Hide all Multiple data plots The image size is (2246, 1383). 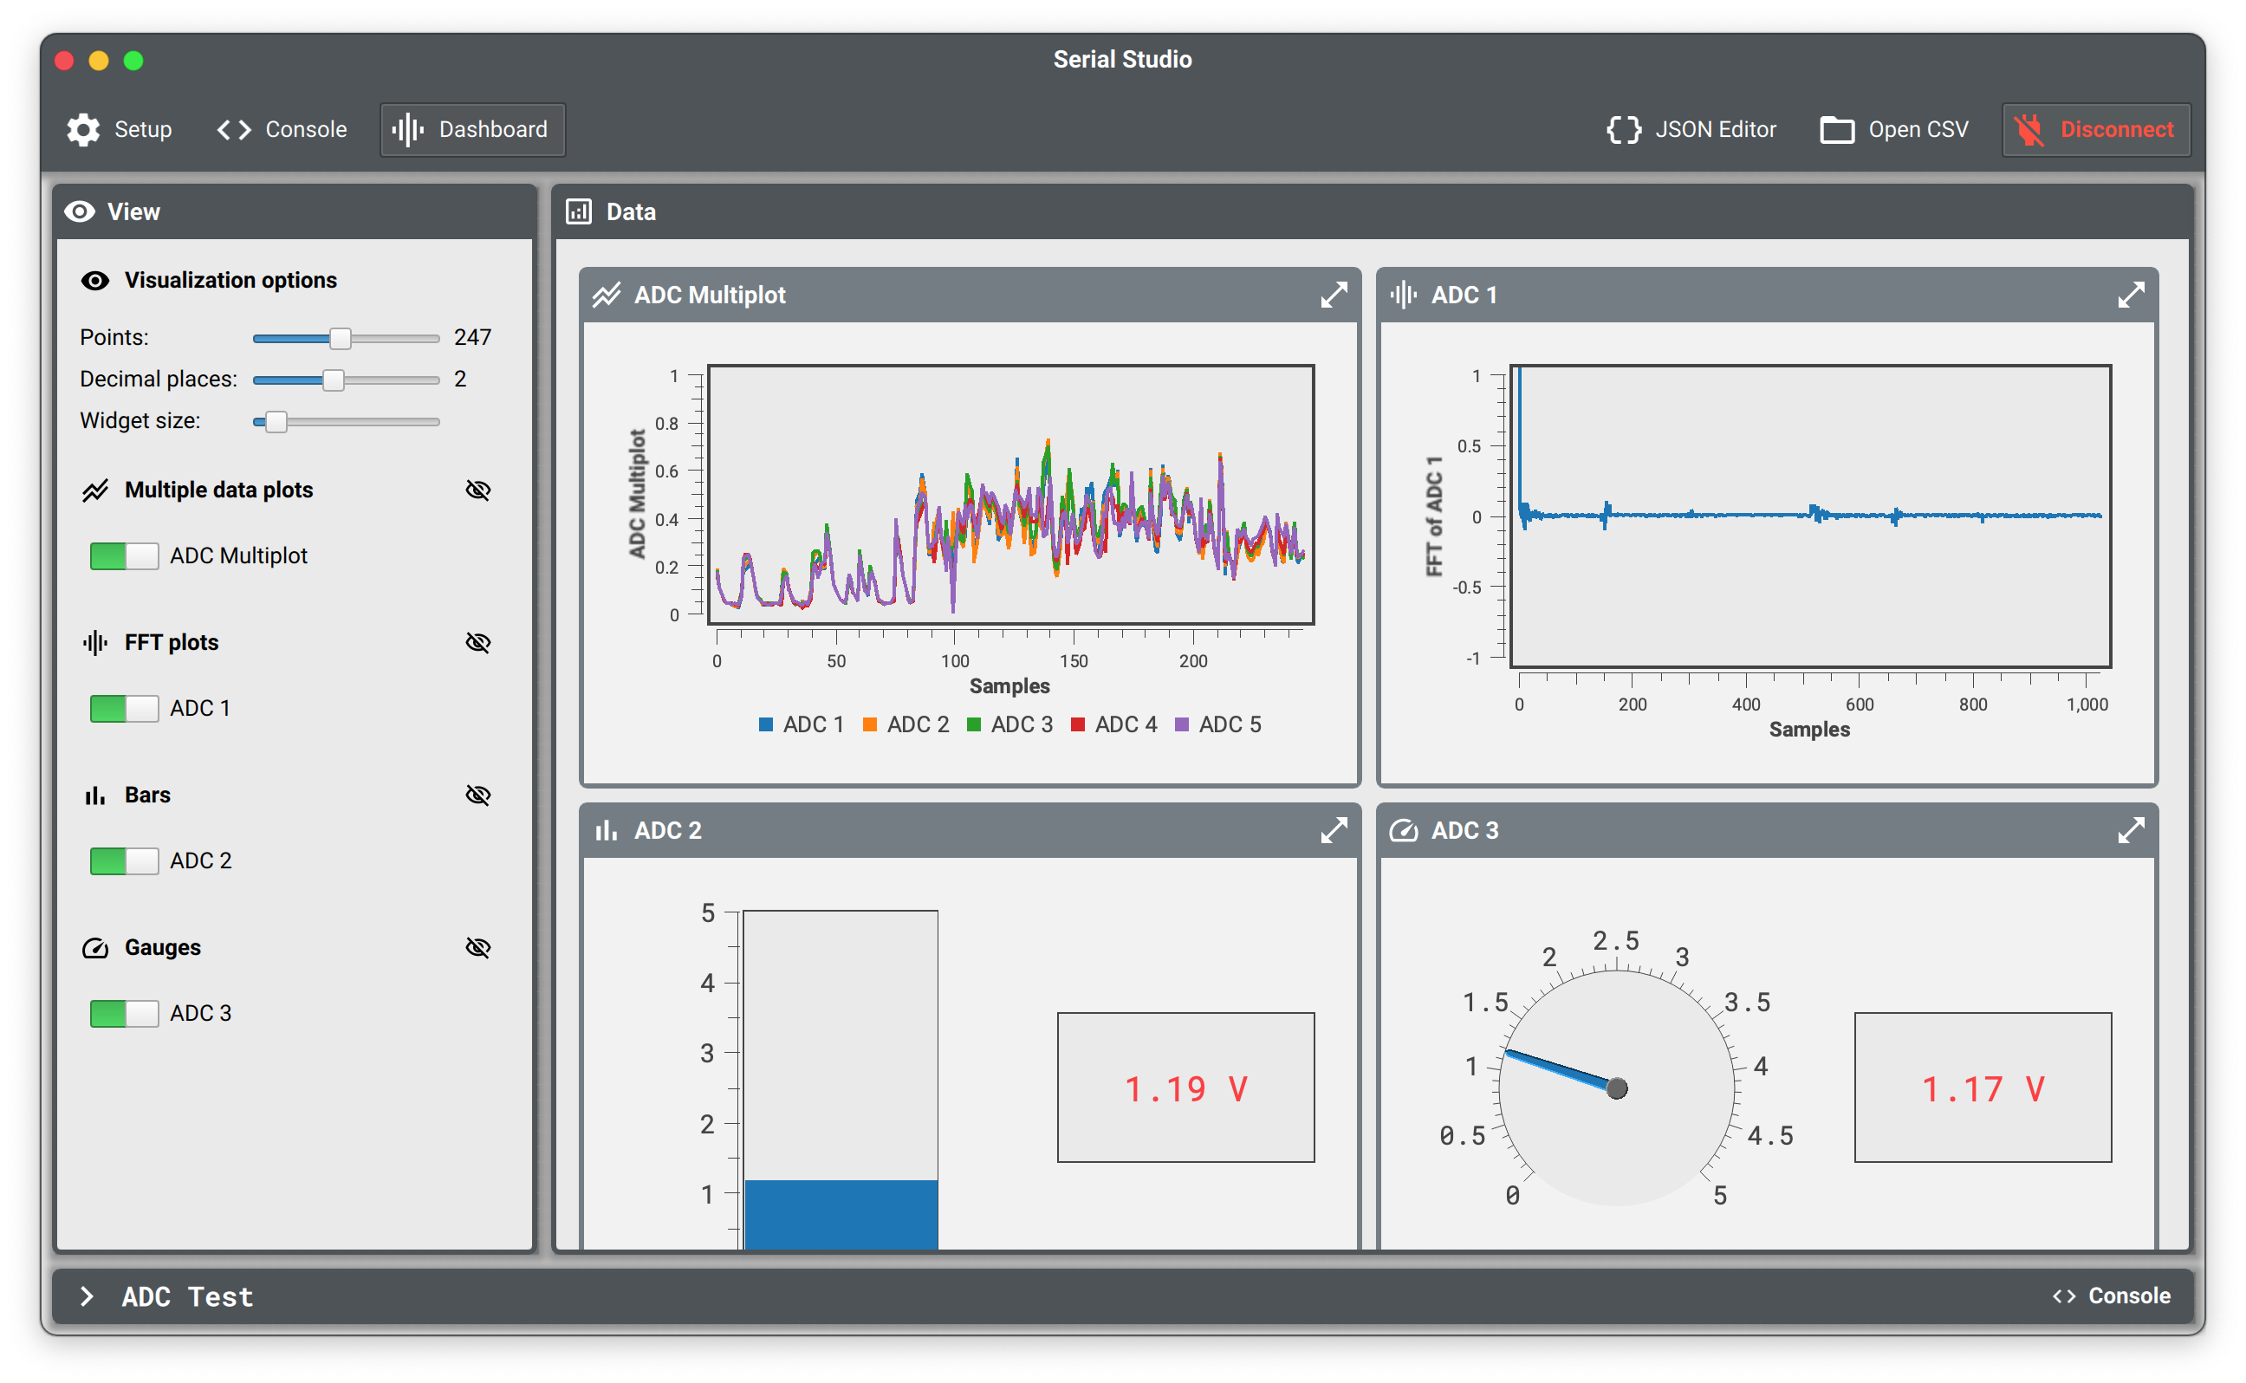coord(477,490)
